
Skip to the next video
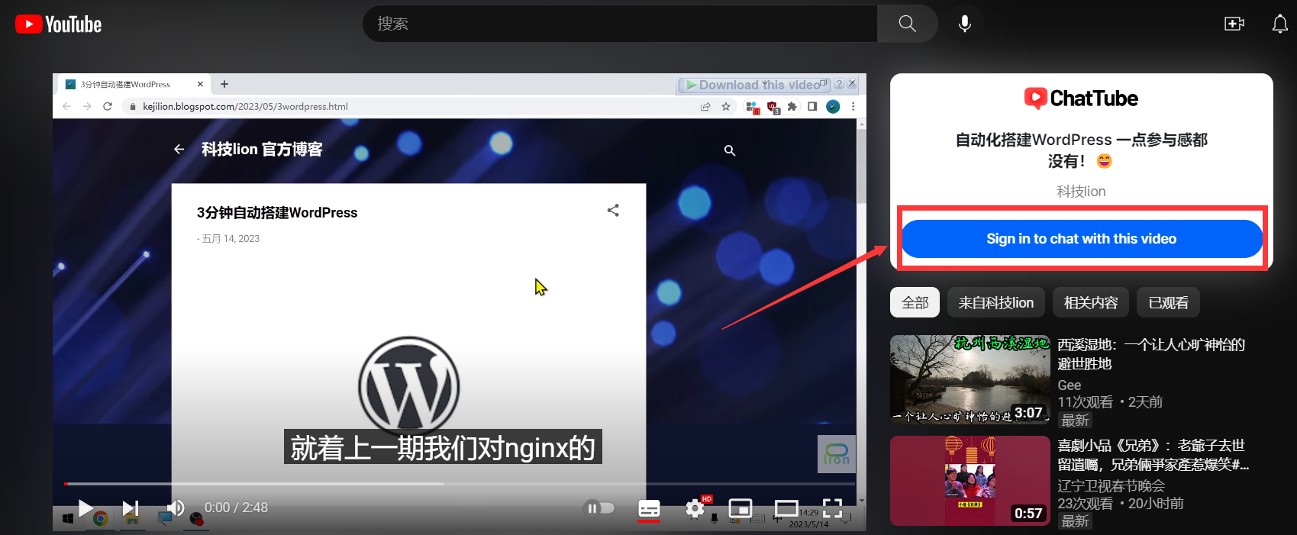click(131, 508)
